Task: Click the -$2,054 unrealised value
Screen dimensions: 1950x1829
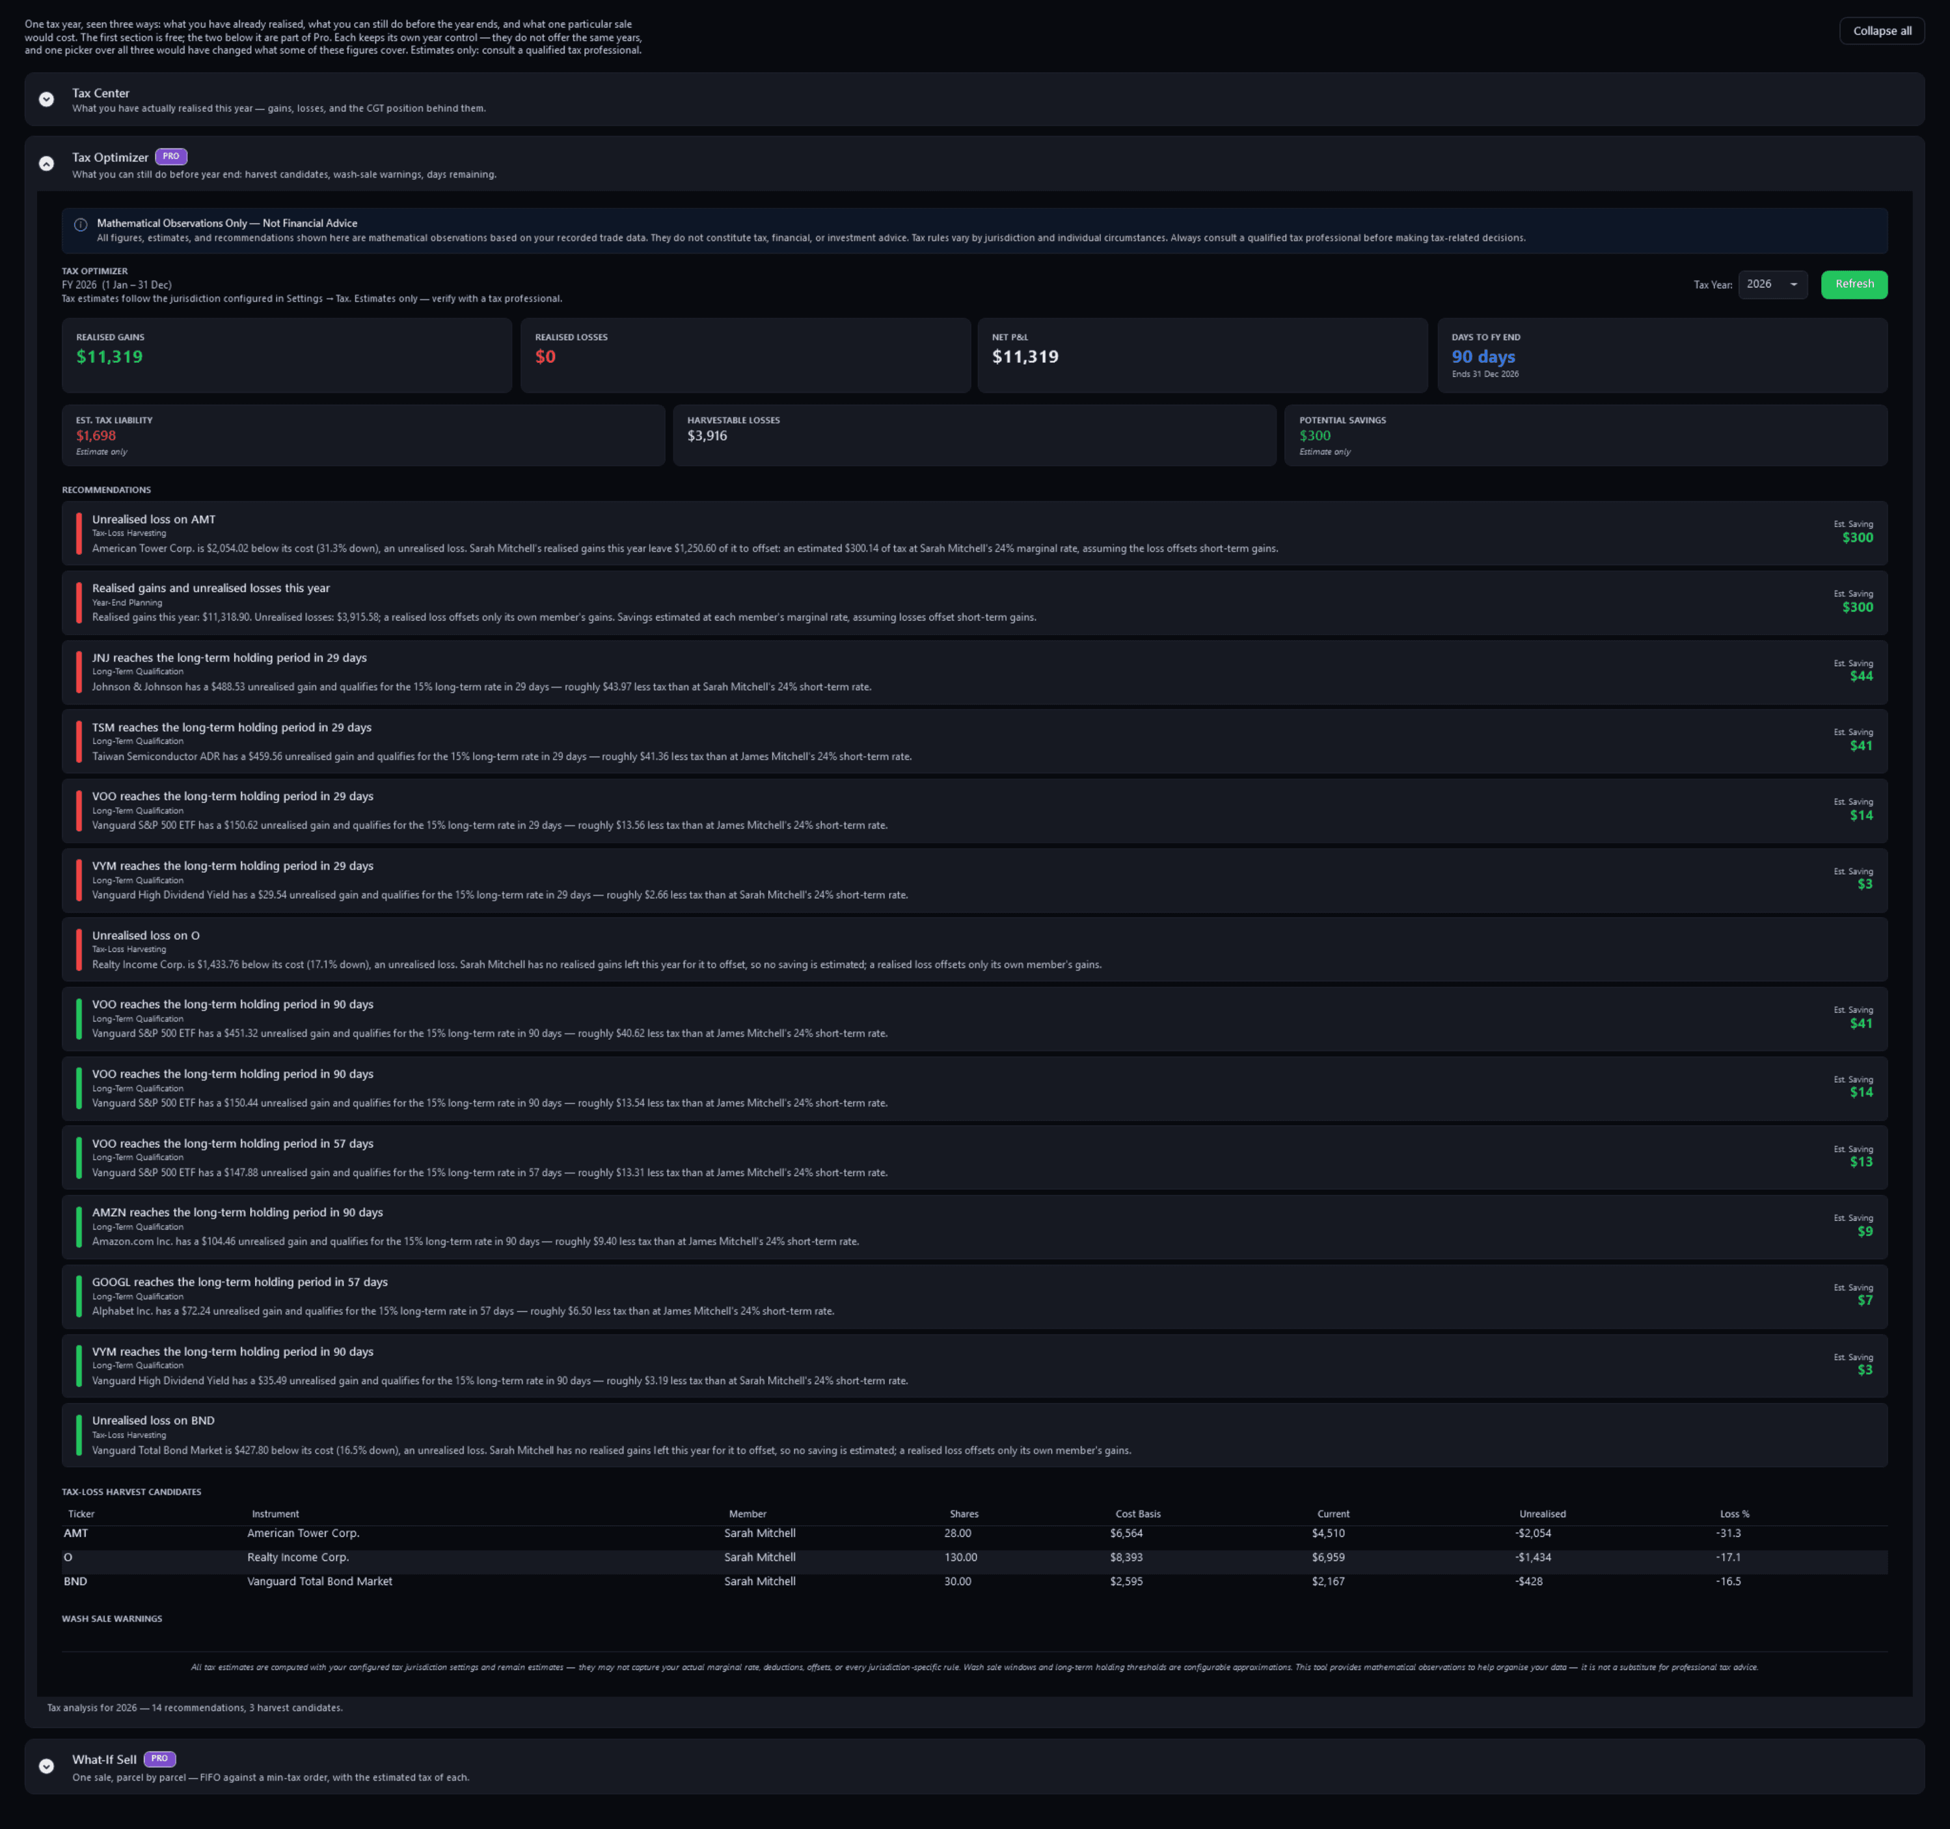Action: click(1532, 1533)
